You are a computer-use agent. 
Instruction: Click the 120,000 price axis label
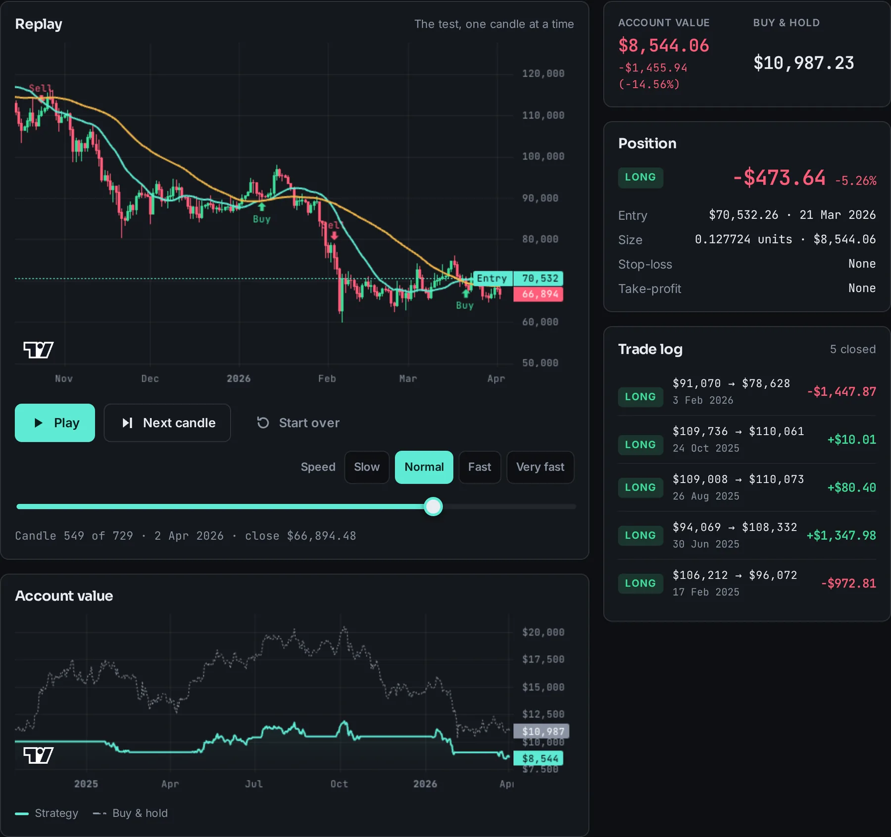click(x=543, y=73)
